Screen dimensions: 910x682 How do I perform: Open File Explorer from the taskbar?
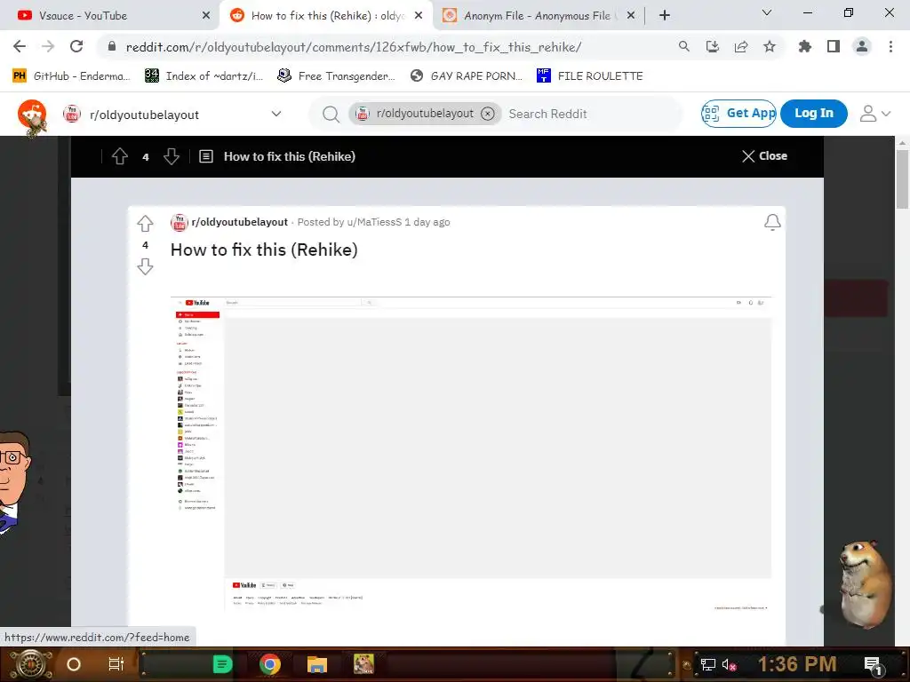317,664
